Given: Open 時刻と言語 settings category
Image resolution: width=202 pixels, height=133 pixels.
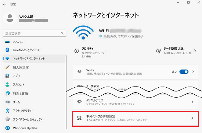Looking at the screenshot, I should (x=34, y=93).
